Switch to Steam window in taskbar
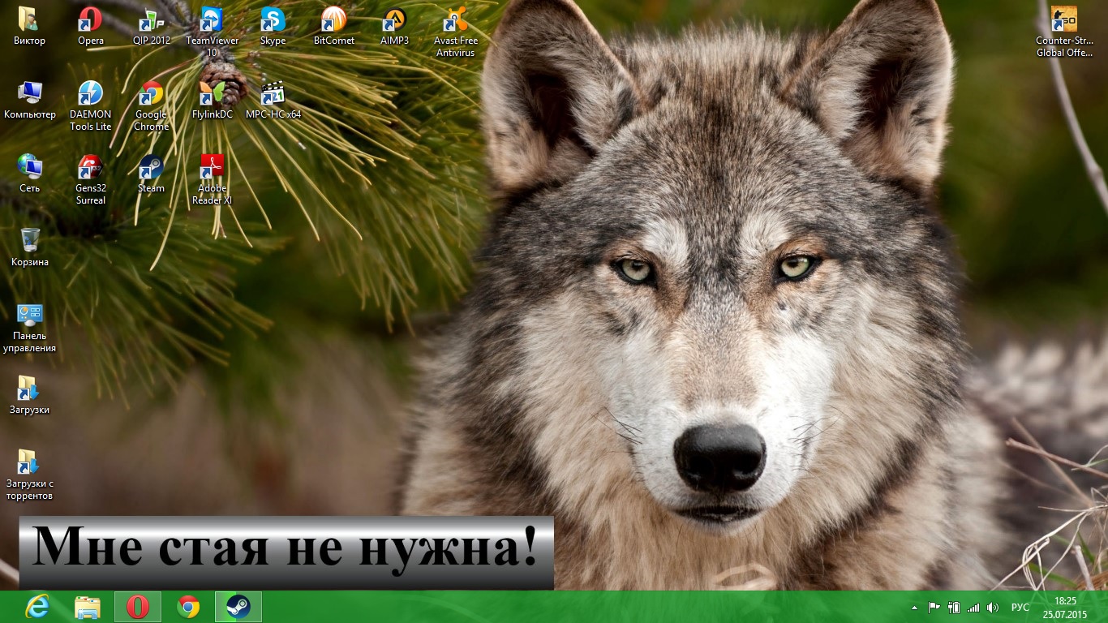Screen dimensions: 1108x623 click(x=238, y=607)
